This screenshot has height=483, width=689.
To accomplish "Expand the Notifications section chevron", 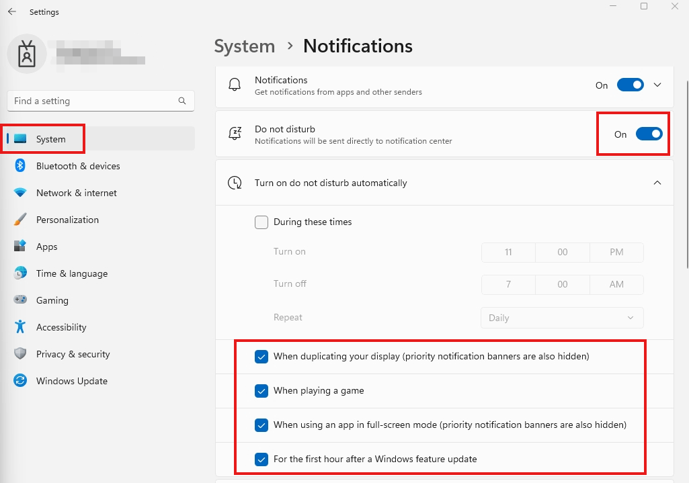I will point(657,85).
